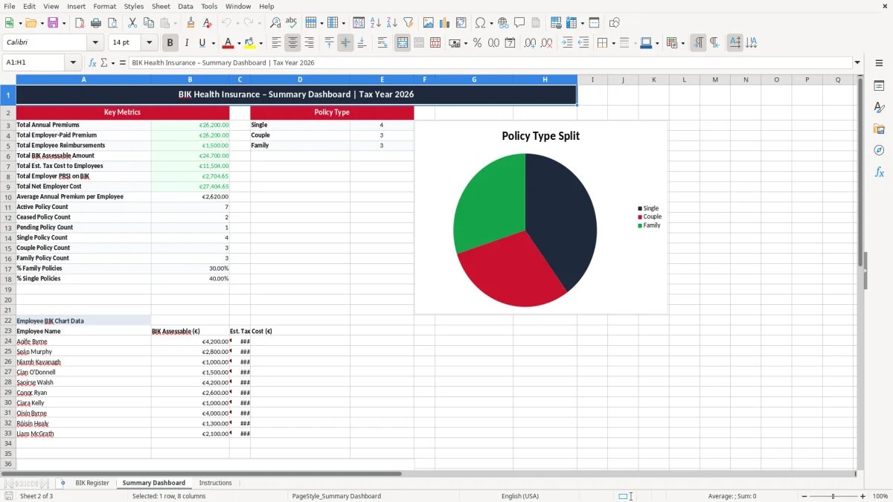Open the Styles menu
Image resolution: width=893 pixels, height=502 pixels.
pos(134,6)
